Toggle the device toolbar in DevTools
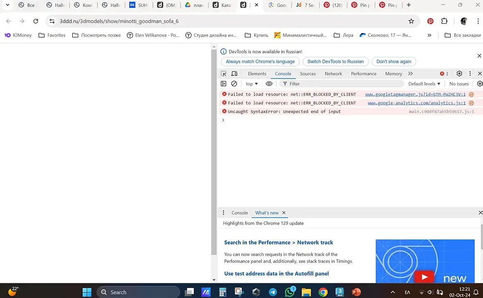Viewport: 483px width, 298px height. pos(235,74)
